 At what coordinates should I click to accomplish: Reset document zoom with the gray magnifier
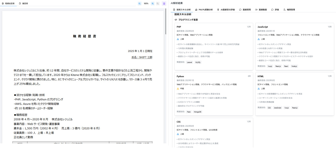tap(158, 4)
